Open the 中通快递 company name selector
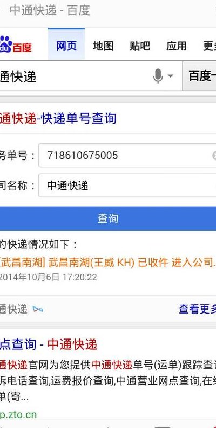 [x=127, y=186]
